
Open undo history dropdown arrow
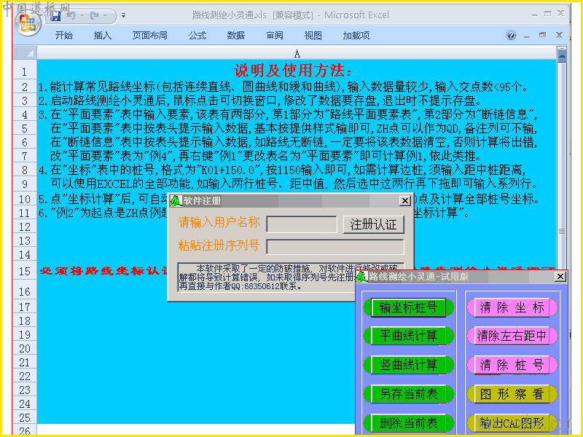(82, 16)
